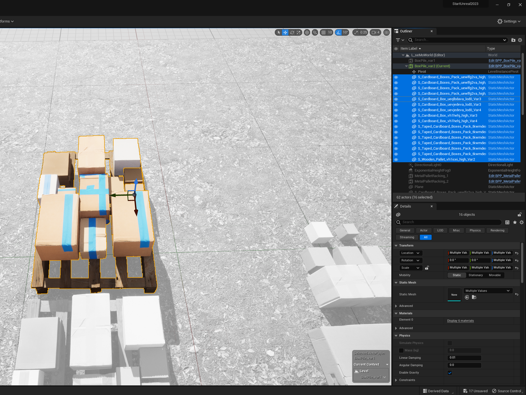The image size is (526, 395).
Task: Filter Details by General category
Action: pos(405,231)
